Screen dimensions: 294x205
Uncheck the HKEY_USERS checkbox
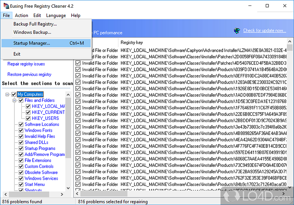[x=28, y=118]
